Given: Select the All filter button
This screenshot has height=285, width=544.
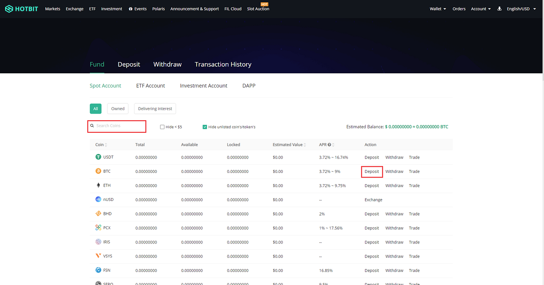Looking at the screenshot, I should (x=96, y=109).
